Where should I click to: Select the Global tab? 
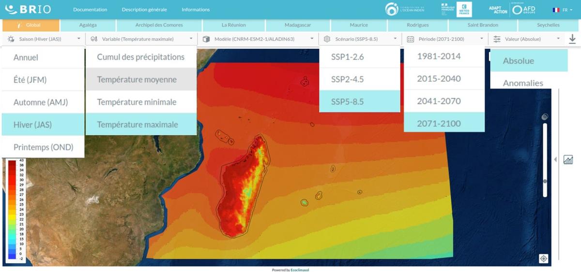pyautogui.click(x=31, y=25)
